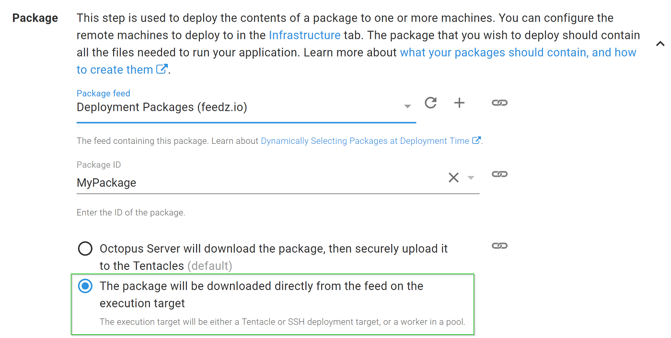Open the Infrastructure tab link

304,35
